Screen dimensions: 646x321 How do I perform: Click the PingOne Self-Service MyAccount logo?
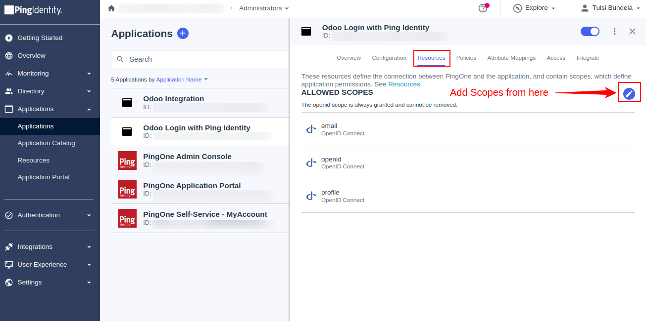[x=127, y=218]
